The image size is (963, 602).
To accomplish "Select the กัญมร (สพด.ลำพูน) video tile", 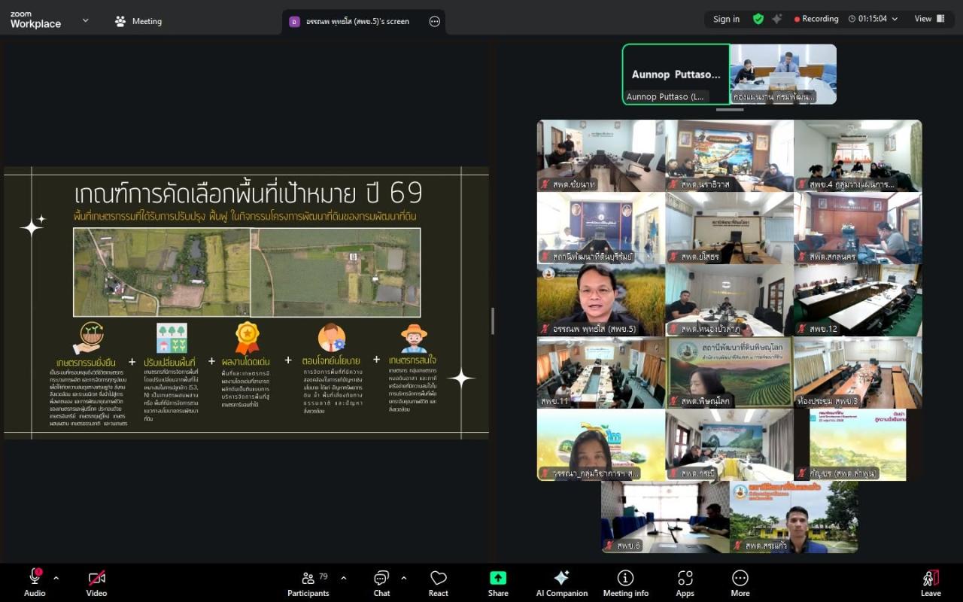I will click(858, 445).
